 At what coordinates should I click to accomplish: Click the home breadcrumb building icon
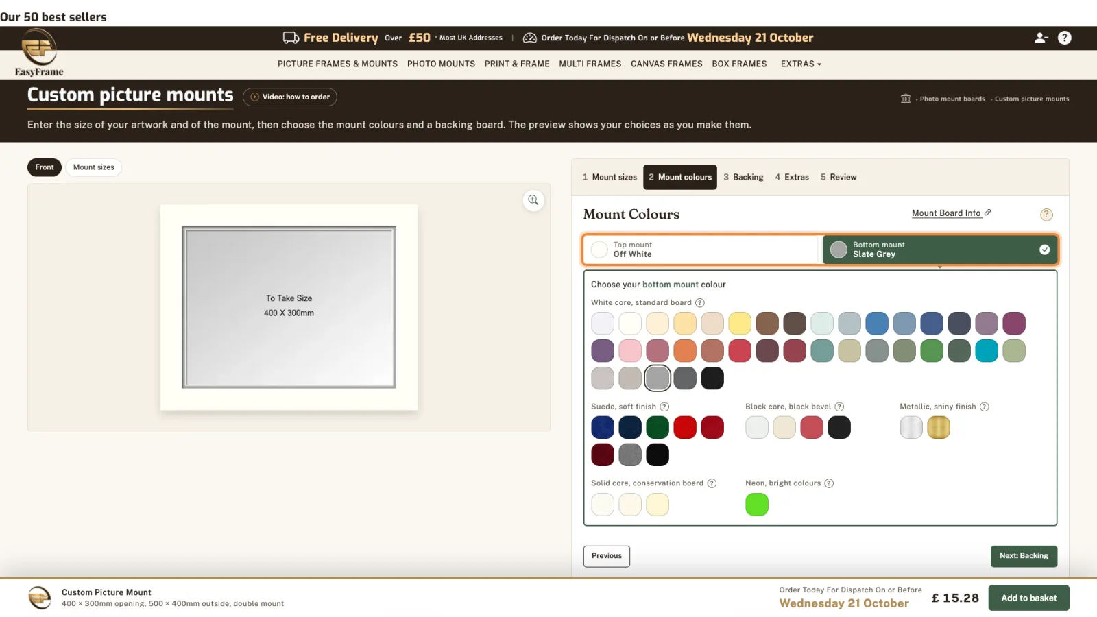click(906, 99)
